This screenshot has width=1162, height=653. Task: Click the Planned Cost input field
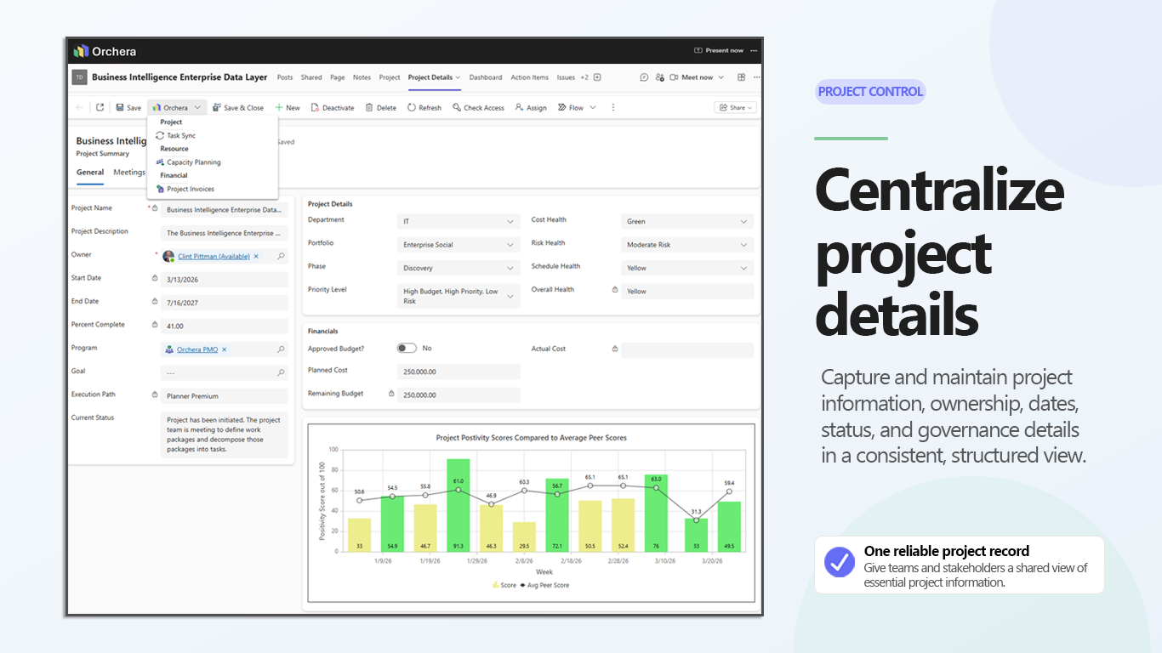459,372
